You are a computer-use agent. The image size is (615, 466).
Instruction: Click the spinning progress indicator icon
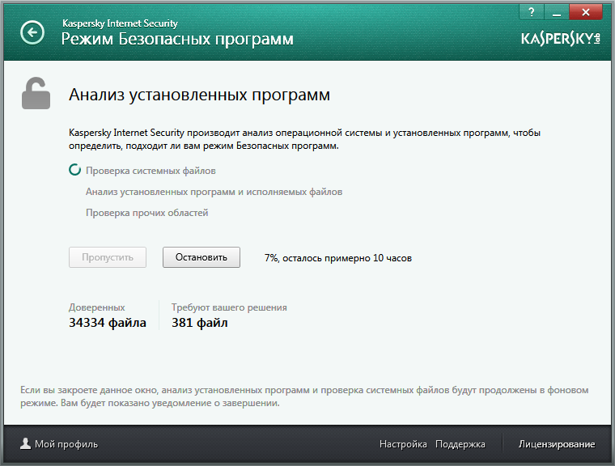tap(75, 170)
